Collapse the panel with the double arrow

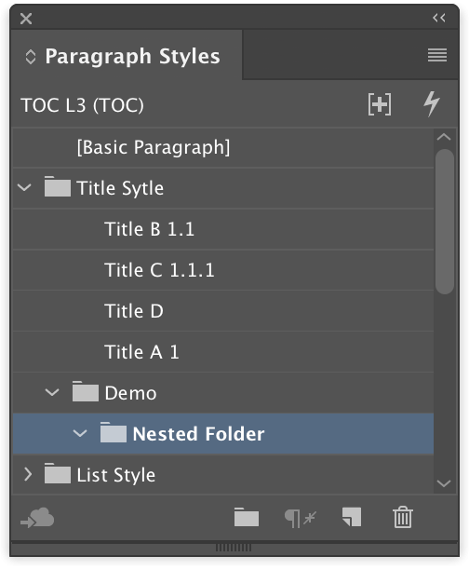439,18
